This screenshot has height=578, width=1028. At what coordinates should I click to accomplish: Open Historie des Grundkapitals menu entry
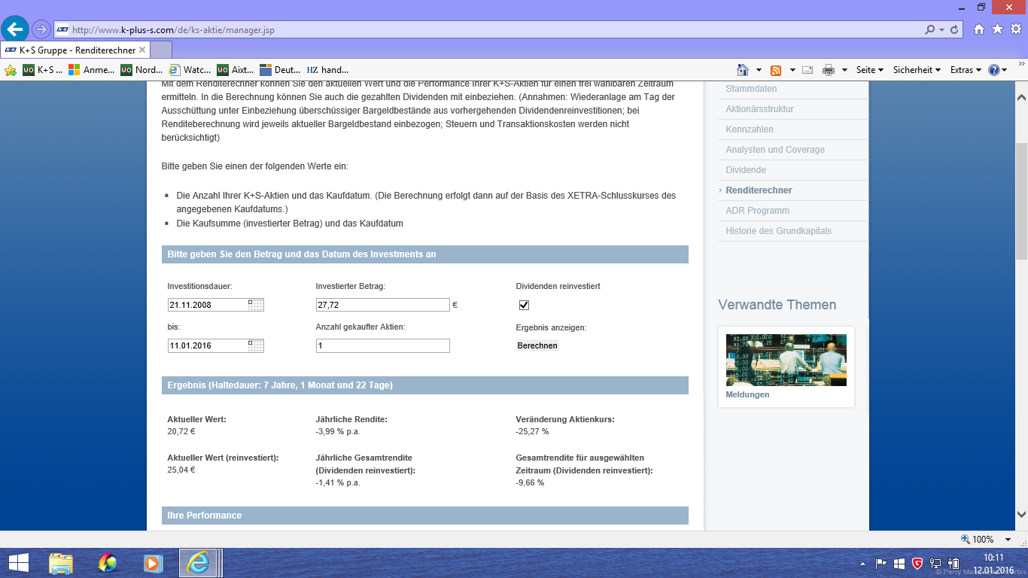click(x=779, y=231)
